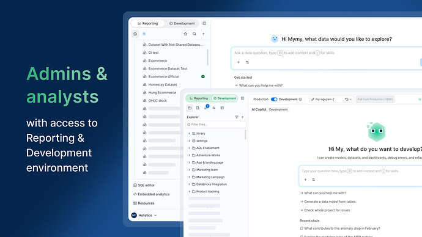The height and width of the screenshot is (237, 422).
Task: Expand the library folder
Action: point(189,134)
